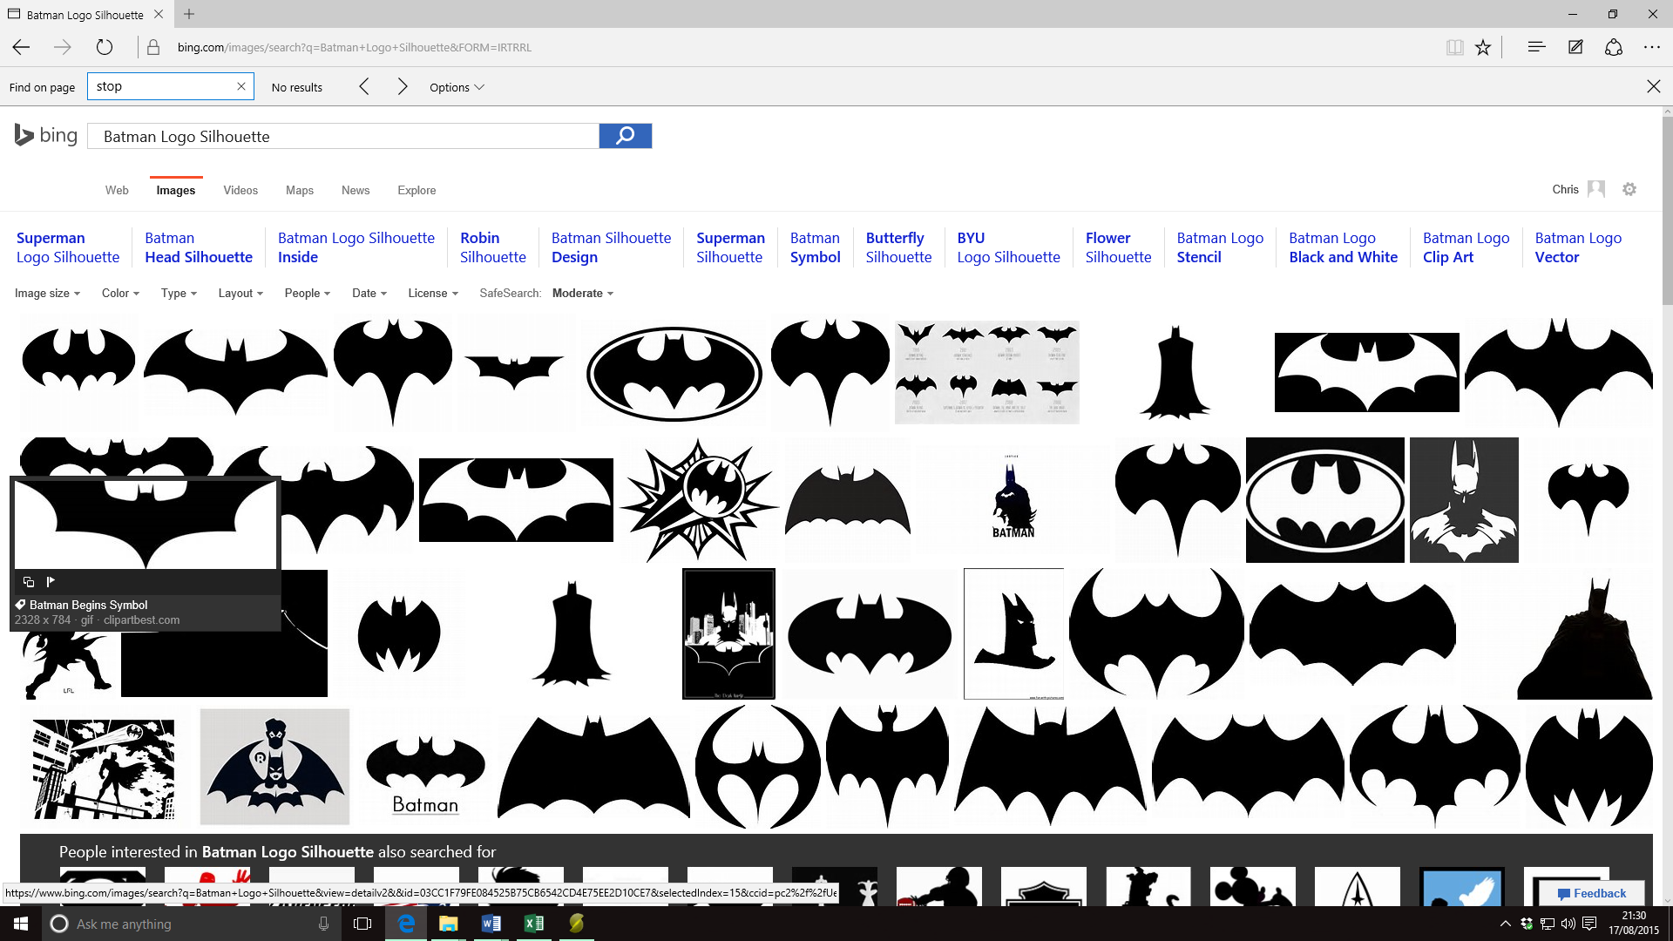Open the Robin and Batman cartoon thumbnail
Screen dimensions: 1673x941
[x=274, y=767]
